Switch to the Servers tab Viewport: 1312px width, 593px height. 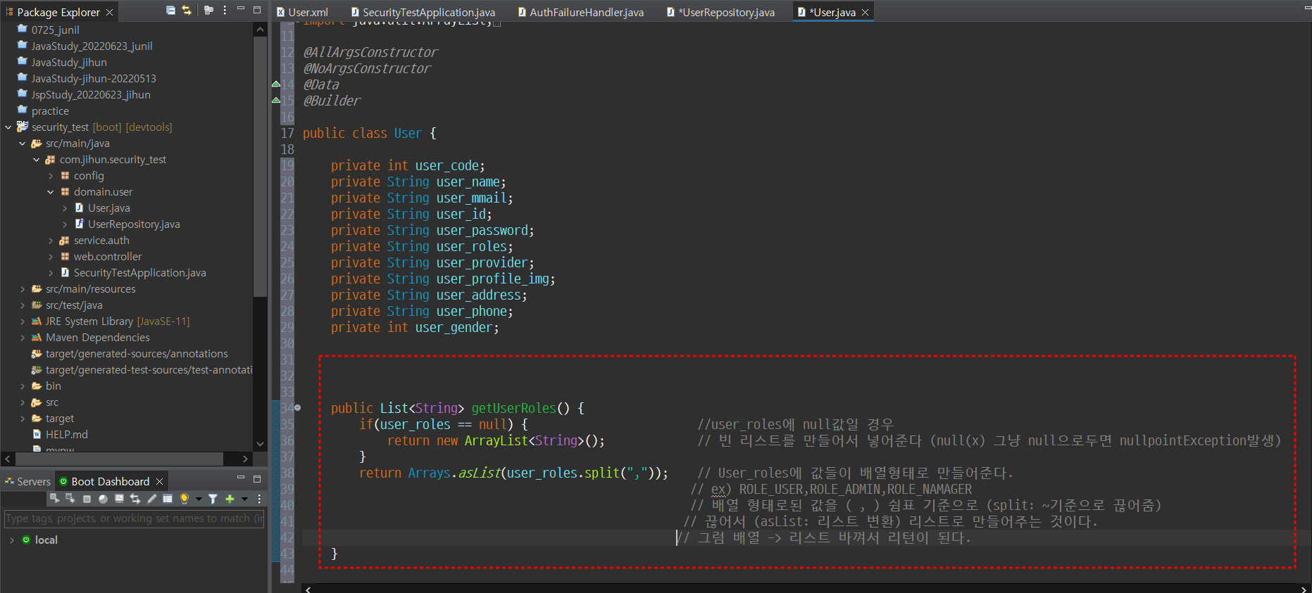27,481
